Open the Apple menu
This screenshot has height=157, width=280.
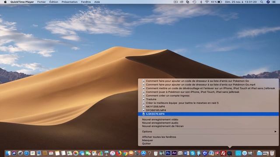coord(5,2)
